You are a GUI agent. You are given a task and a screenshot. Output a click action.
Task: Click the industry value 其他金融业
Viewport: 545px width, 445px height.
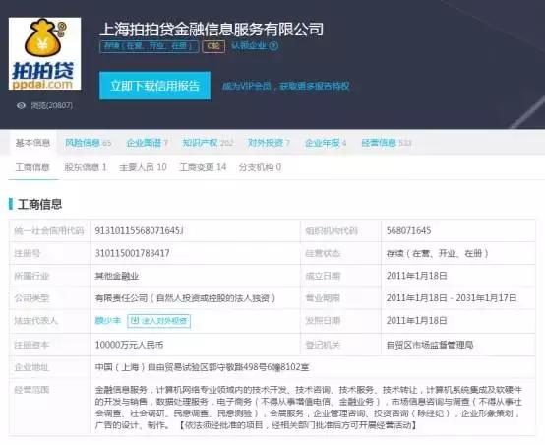[x=117, y=276]
